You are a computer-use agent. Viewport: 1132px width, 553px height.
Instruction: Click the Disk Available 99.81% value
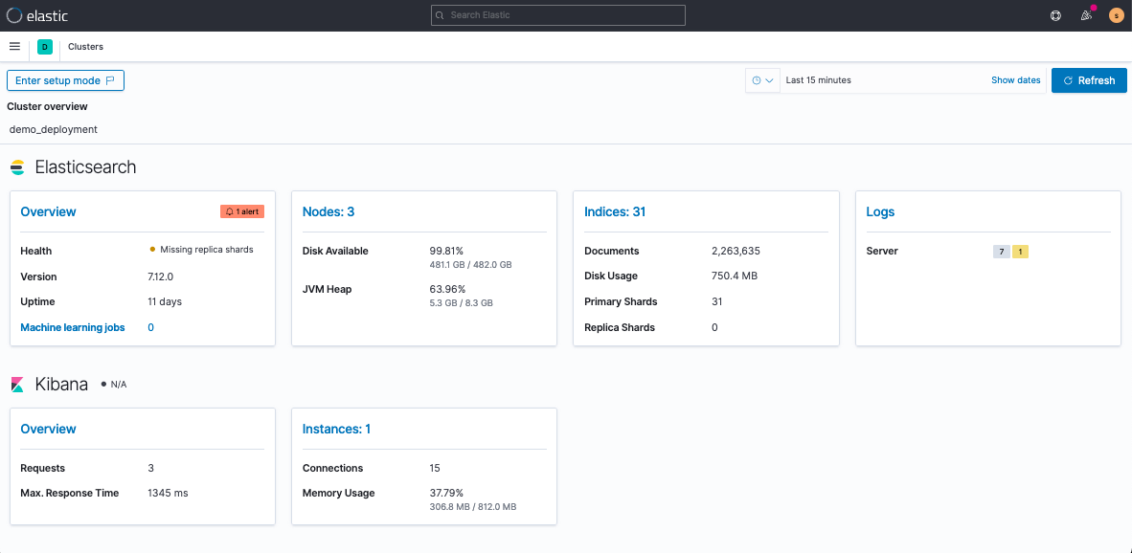pyautogui.click(x=446, y=251)
